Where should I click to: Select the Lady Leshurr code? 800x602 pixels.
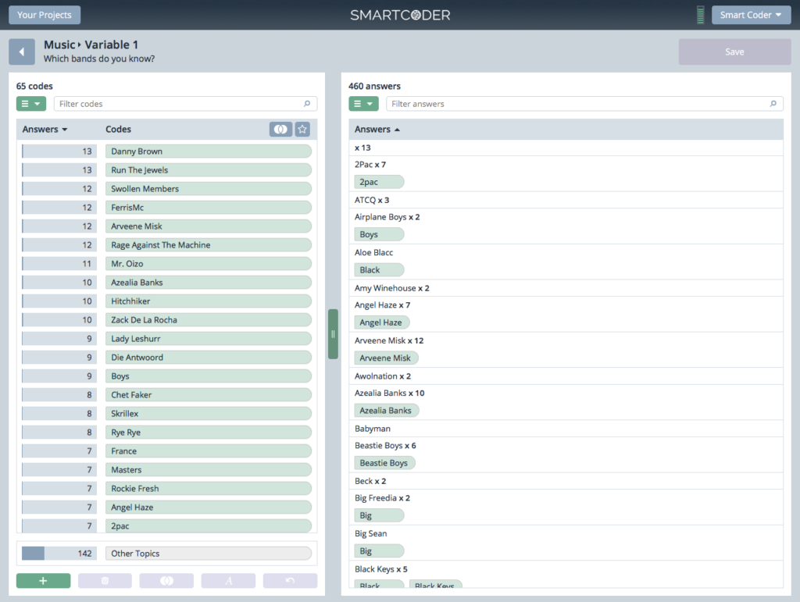pos(209,338)
